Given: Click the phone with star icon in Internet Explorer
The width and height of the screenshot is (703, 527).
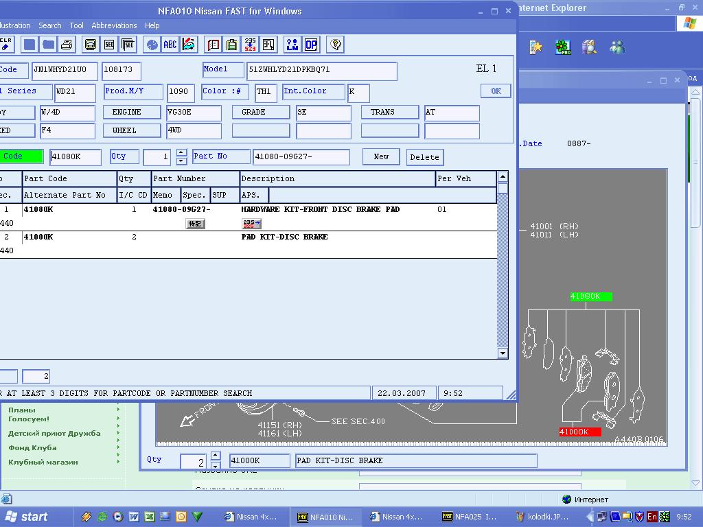Looking at the screenshot, I should (x=535, y=47).
